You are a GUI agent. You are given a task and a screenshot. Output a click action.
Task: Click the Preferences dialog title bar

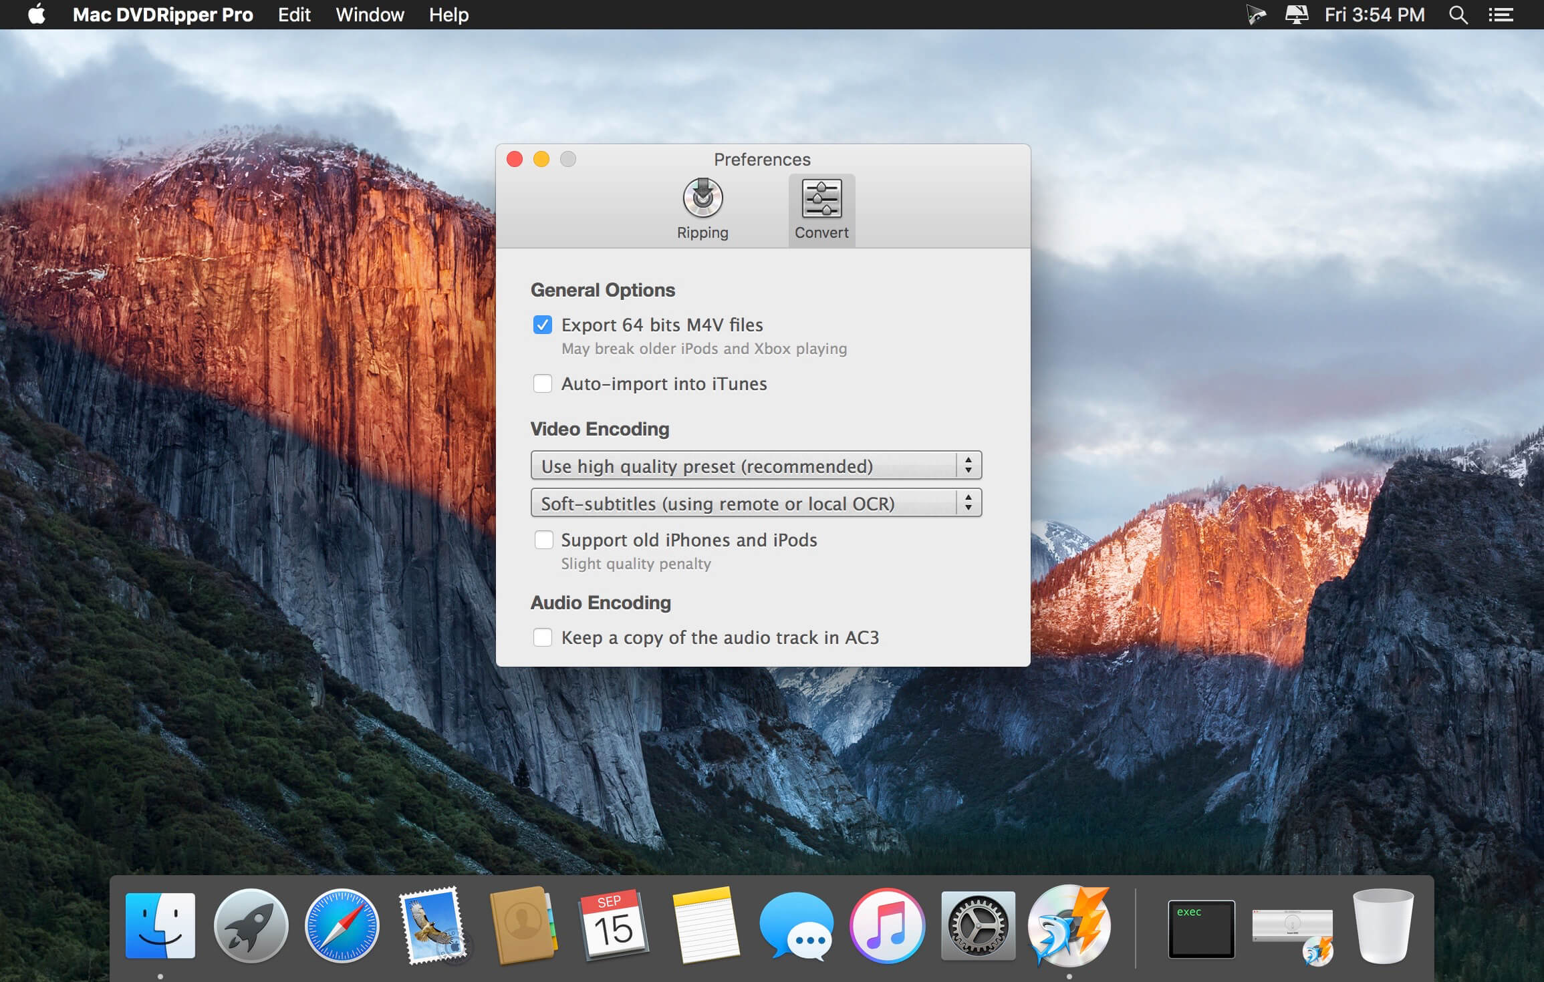[765, 160]
